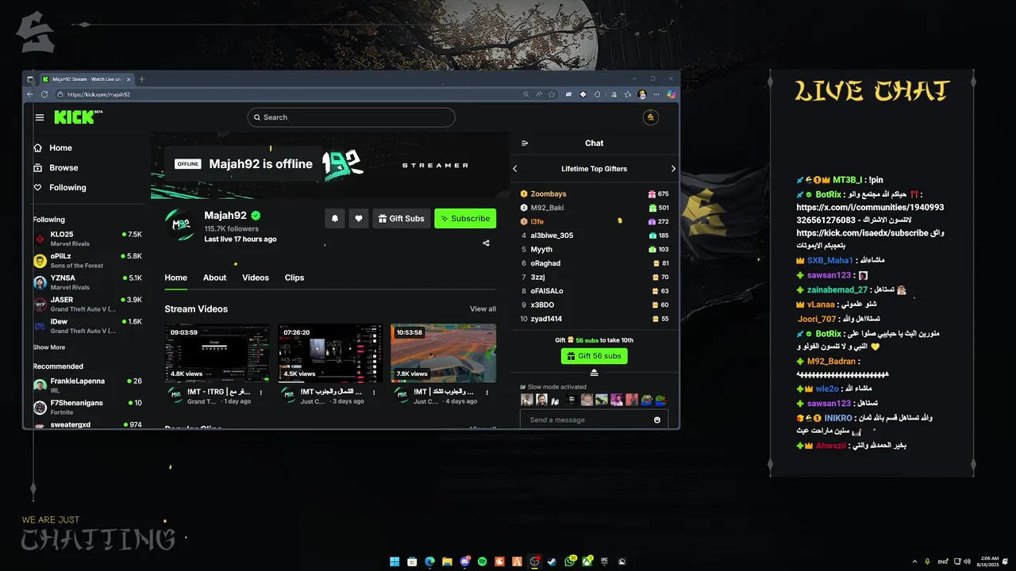Open options menu for 1 day ago video
The image size is (1016, 571).
click(x=261, y=393)
